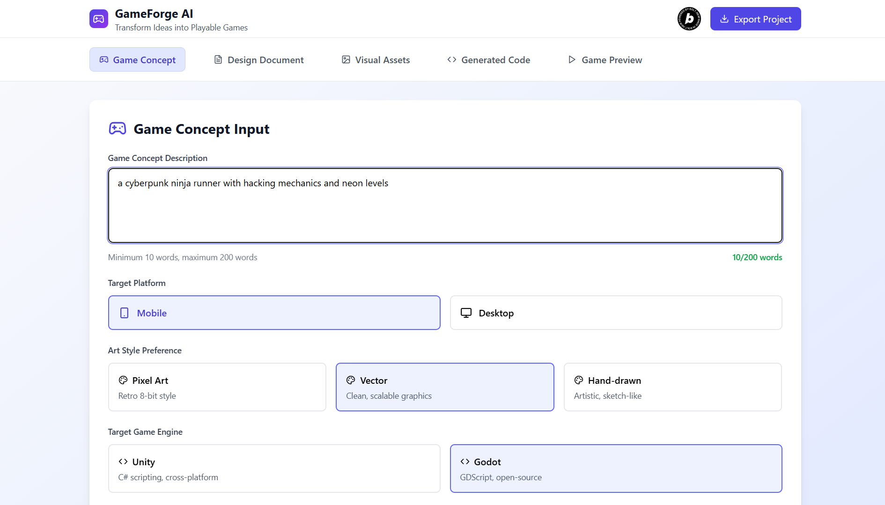Click the palette icon on the Vector card
Image resolution: width=885 pixels, height=505 pixels.
tap(351, 380)
